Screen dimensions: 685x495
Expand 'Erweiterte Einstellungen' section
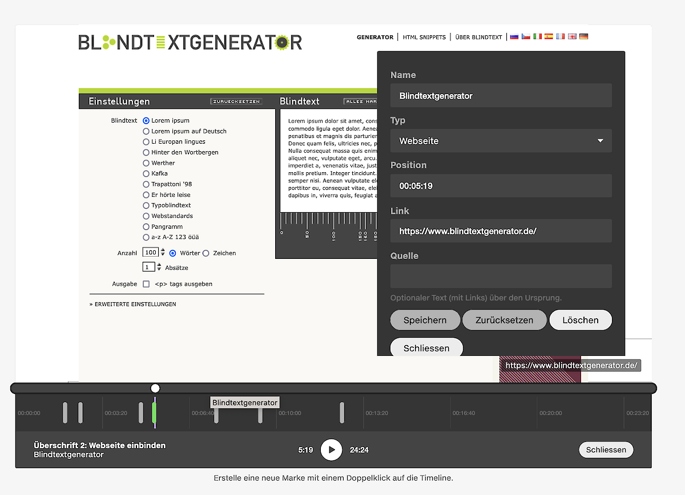click(133, 304)
